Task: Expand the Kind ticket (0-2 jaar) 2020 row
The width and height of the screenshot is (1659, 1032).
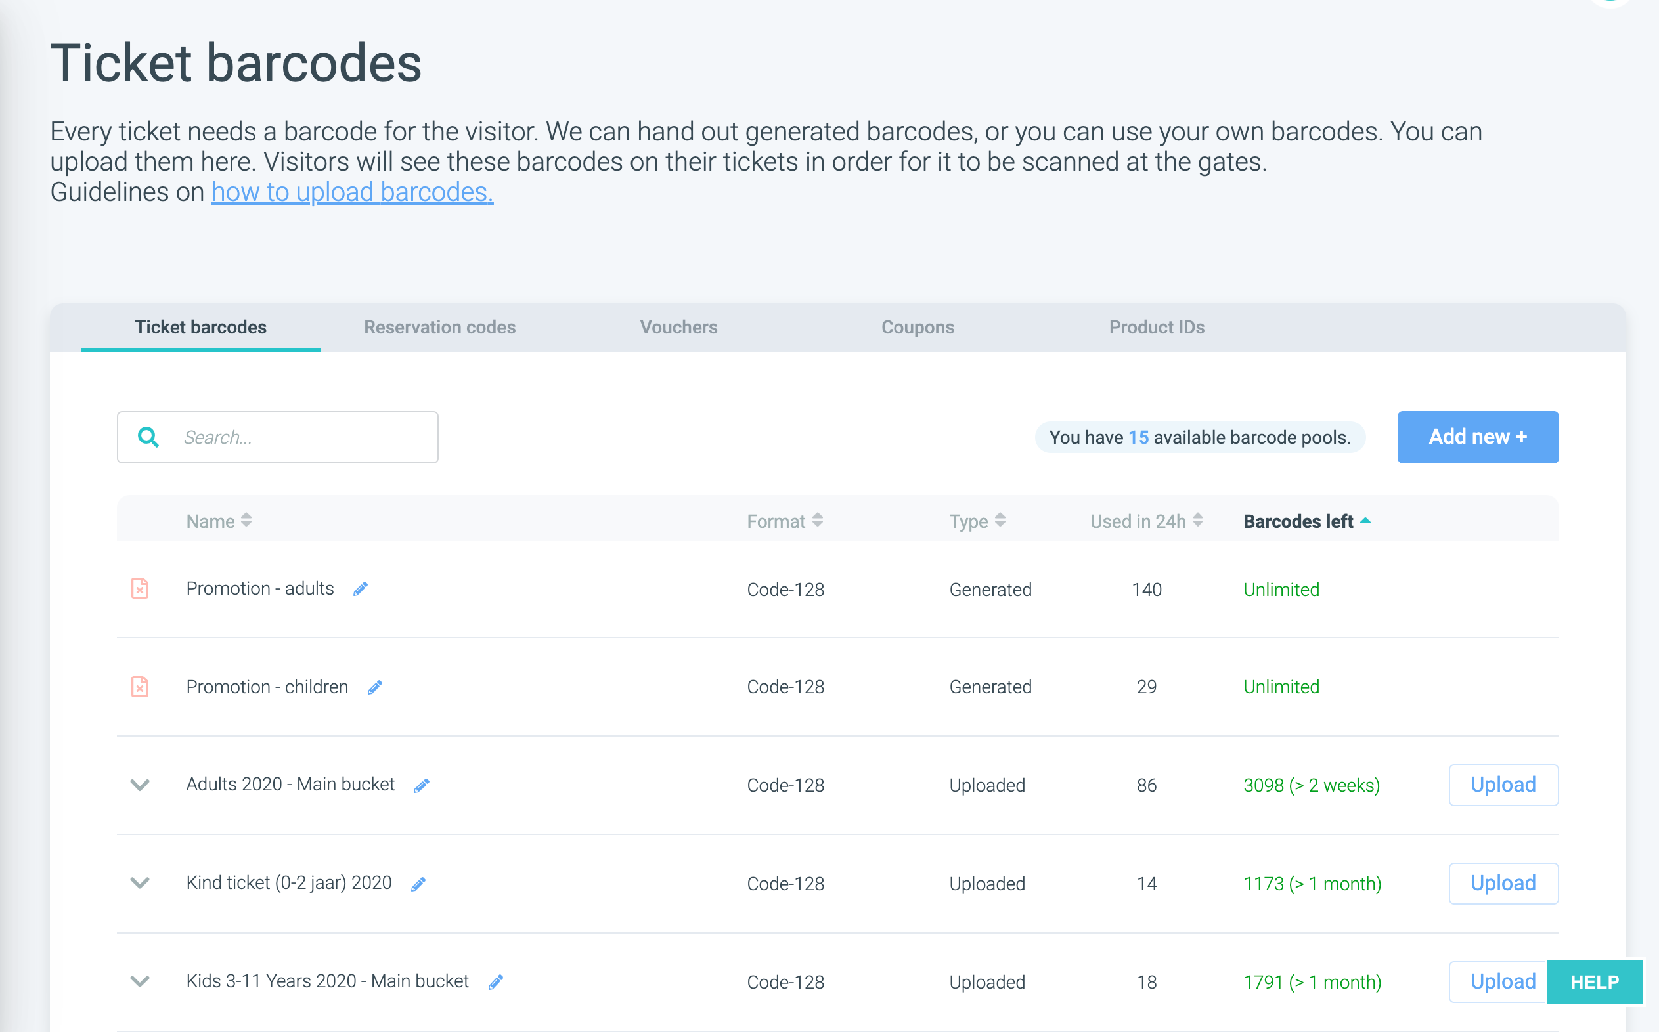Action: [140, 883]
